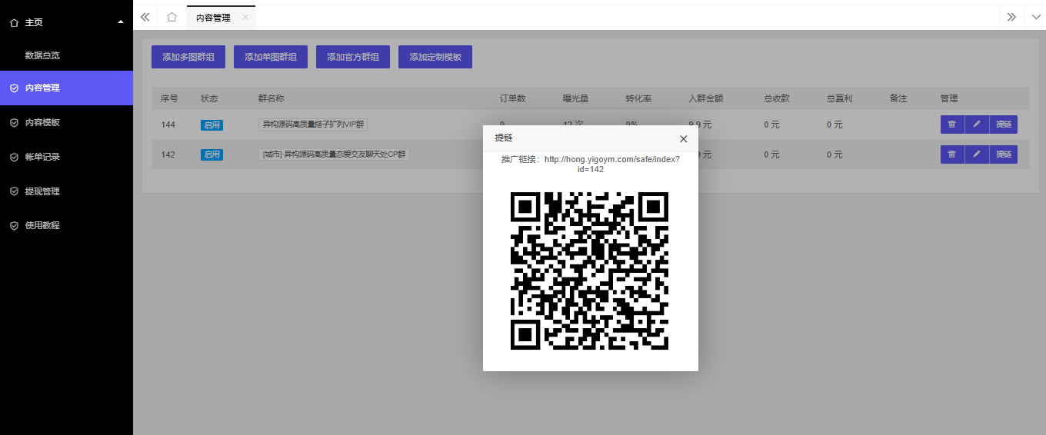1046x435 pixels.
Task: Open 数据总览 in the sidebar
Action: pyautogui.click(x=42, y=55)
